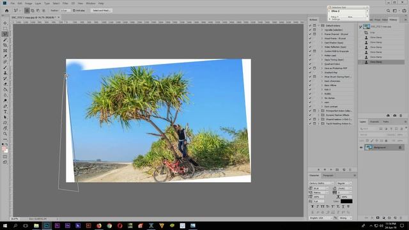The height and width of the screenshot is (230, 409).
Task: Select the Crop state in History panel
Action: pyautogui.click(x=382, y=33)
